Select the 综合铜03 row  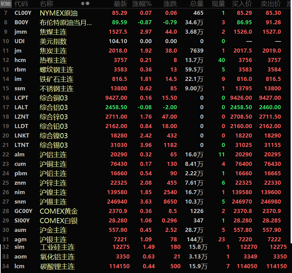pos(146,98)
